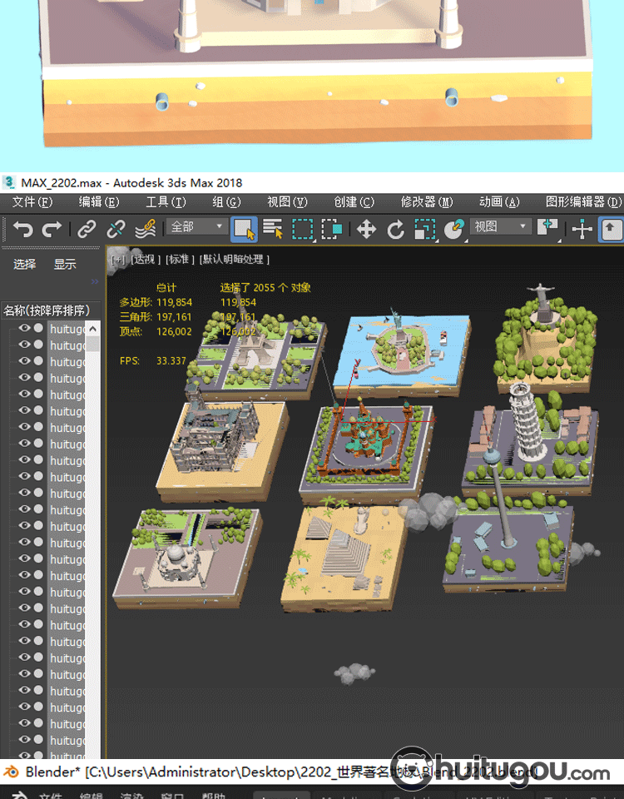
Task: Activate the Select and Link tool
Action: click(x=87, y=229)
